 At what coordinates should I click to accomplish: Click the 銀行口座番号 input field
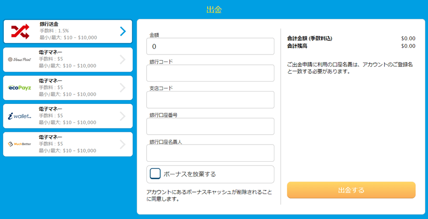210,127
